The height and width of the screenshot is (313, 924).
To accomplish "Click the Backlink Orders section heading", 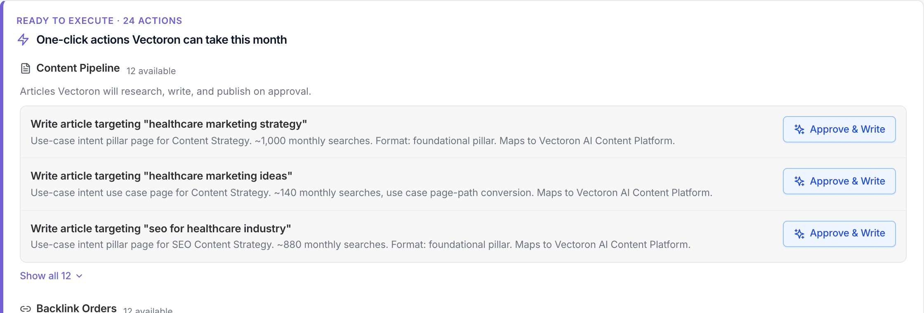I will [x=76, y=308].
